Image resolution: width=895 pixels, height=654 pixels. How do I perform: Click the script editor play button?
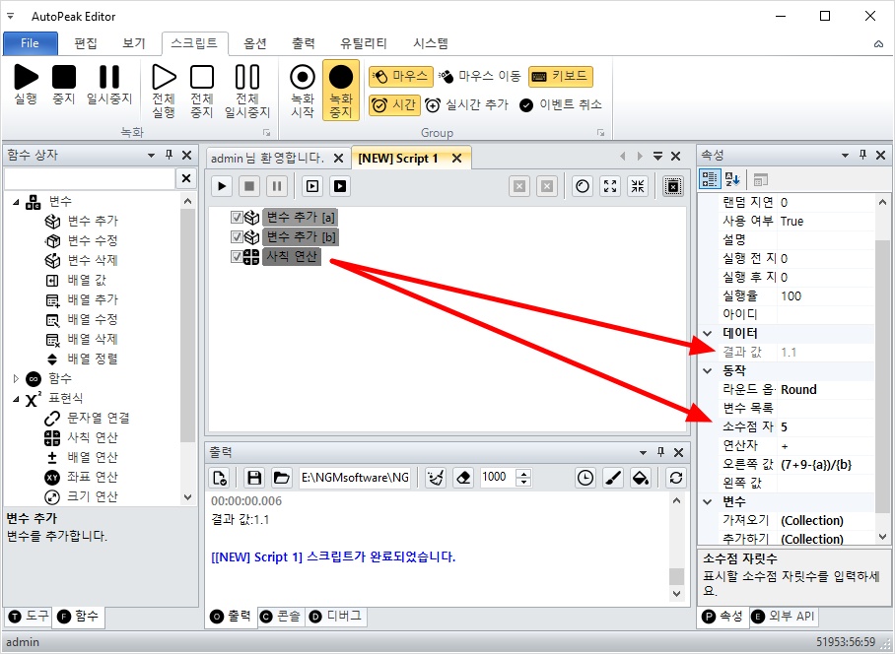pos(222,186)
